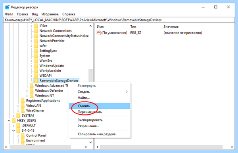Screen dimensions: 238x153
Task: Click the WorkplaceJoin folder icon
Action: point(36,71)
